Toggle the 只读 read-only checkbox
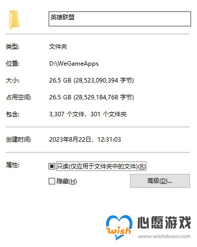197x247 pixels. (52, 166)
